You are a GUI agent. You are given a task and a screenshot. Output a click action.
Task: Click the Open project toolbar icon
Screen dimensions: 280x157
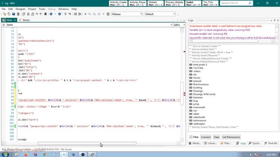(x=9, y=14)
